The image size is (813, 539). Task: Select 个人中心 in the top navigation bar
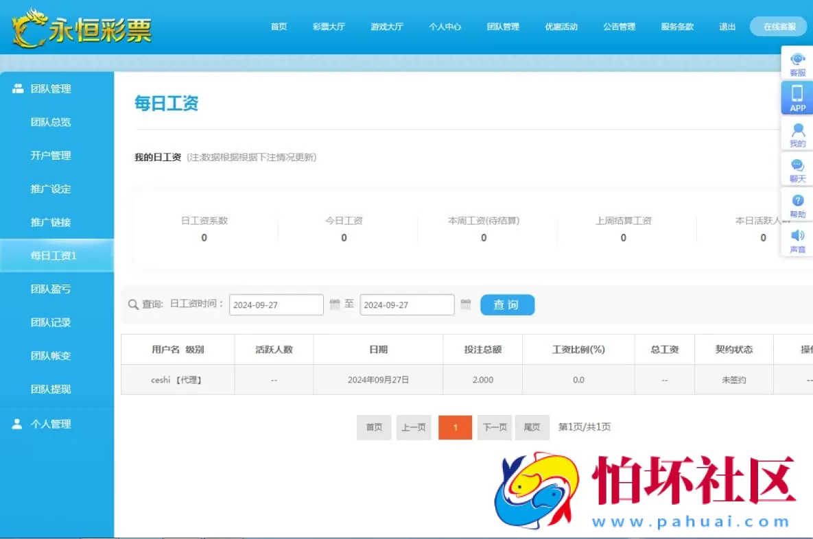pyautogui.click(x=445, y=27)
